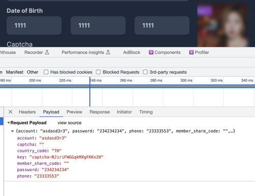Click the Recorder flask icon
Viewport: 255px width, 196px height.
coord(47,52)
